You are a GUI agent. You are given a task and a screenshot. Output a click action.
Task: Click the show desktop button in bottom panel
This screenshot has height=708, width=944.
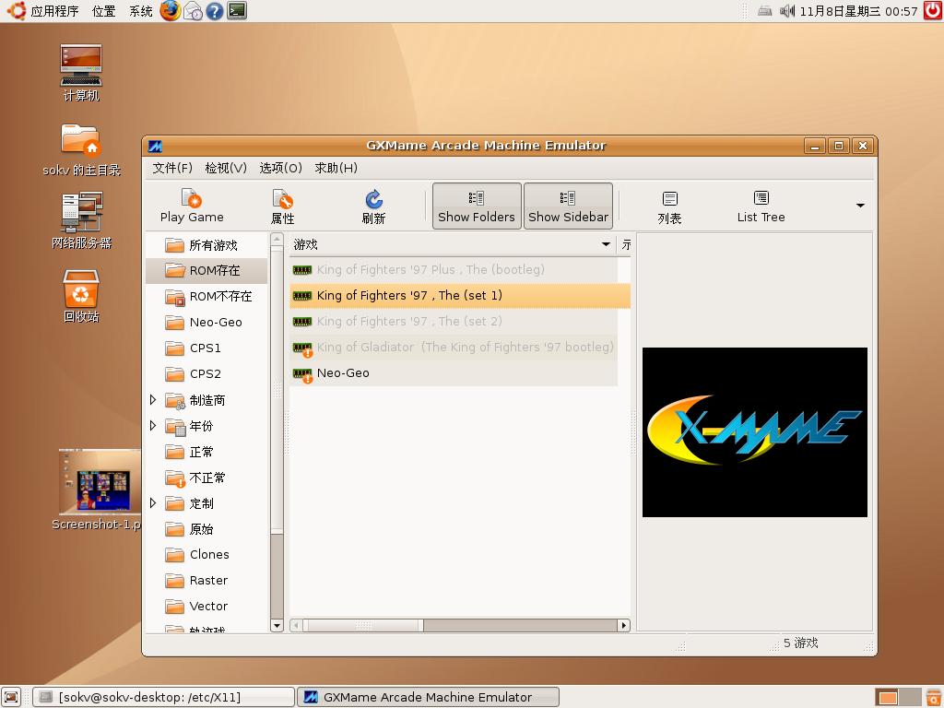coord(11,697)
